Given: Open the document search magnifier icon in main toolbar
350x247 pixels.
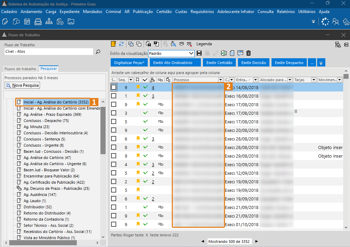Looking at the screenshot, I should [x=16, y=22].
